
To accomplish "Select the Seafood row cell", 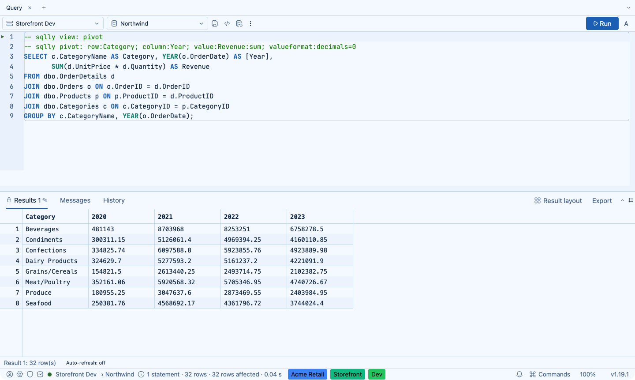I will click(x=55, y=303).
